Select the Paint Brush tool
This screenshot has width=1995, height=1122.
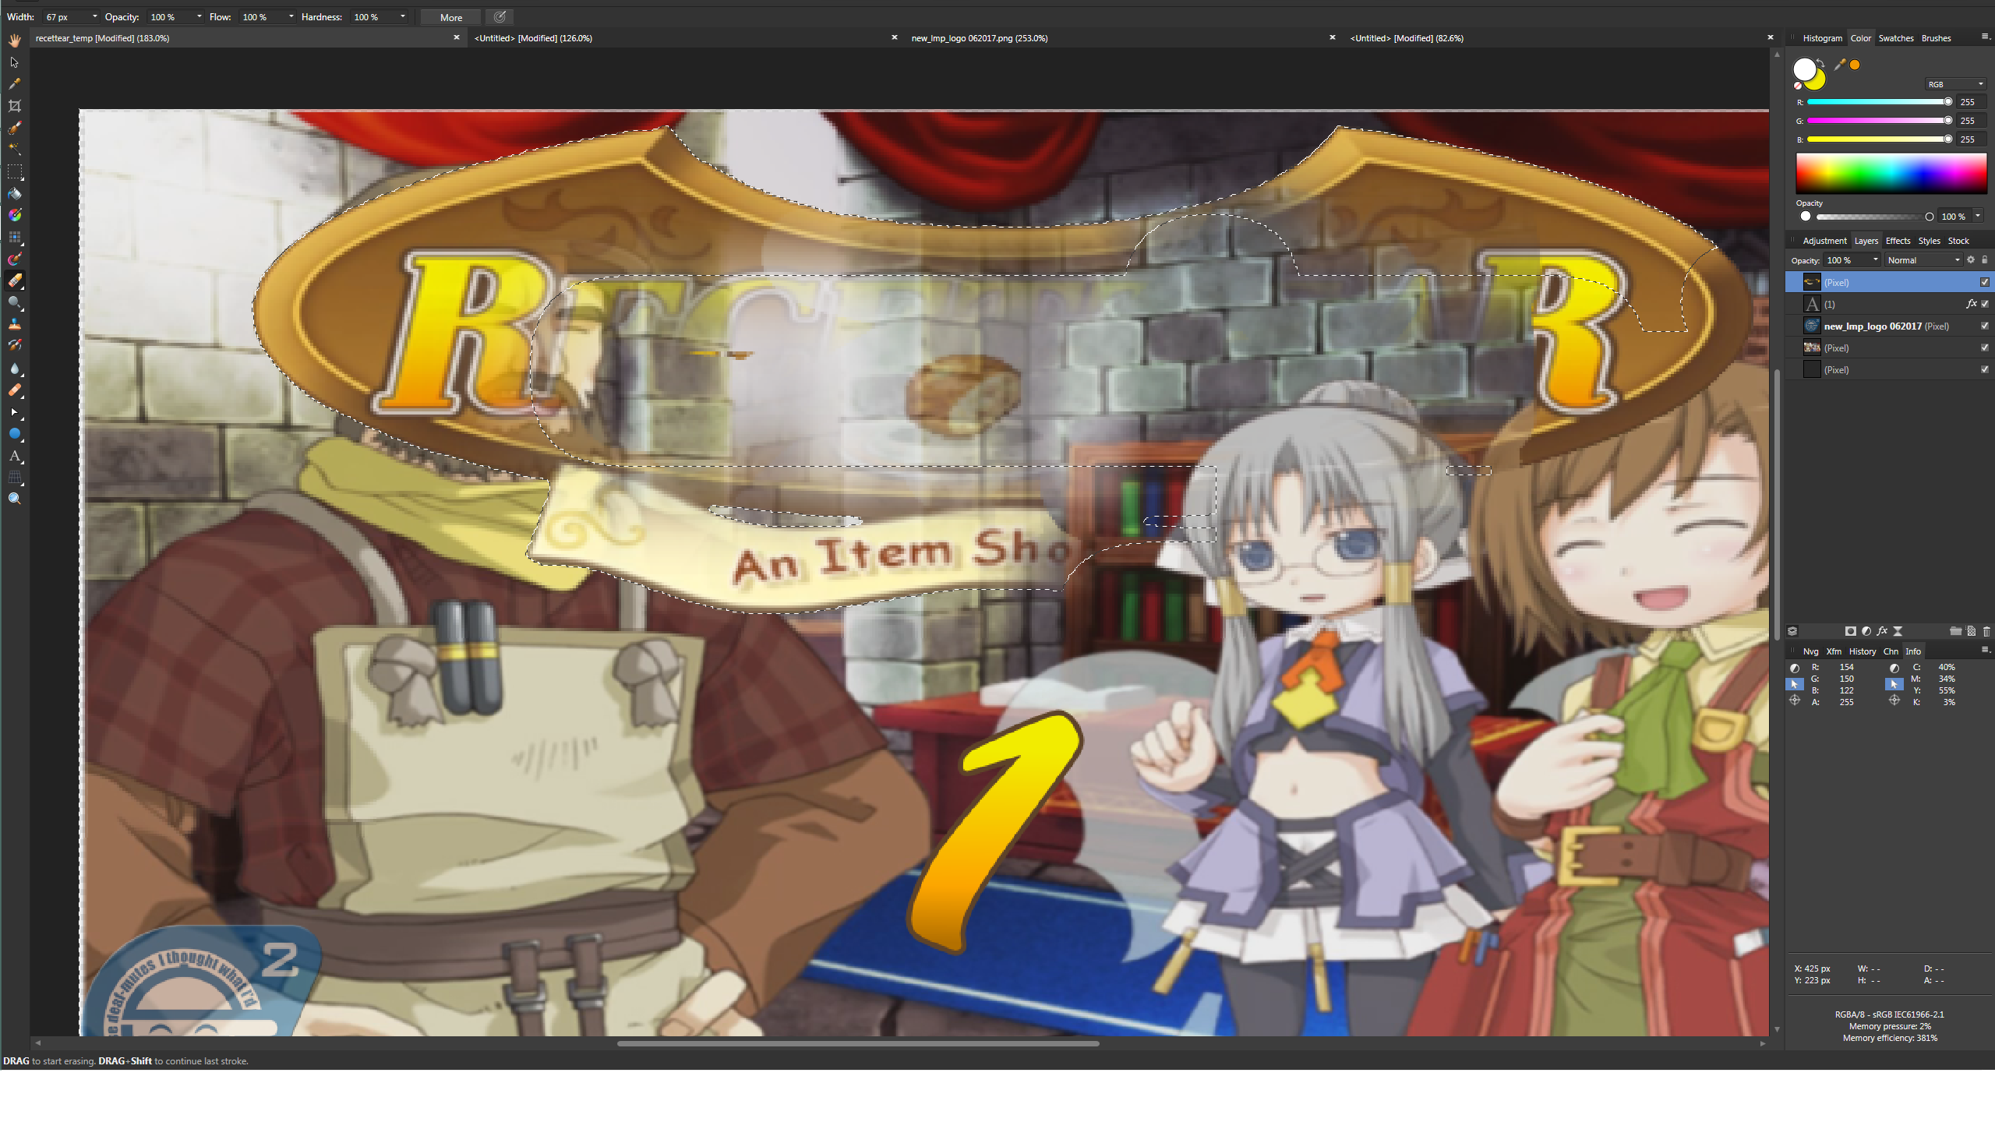pos(15,259)
